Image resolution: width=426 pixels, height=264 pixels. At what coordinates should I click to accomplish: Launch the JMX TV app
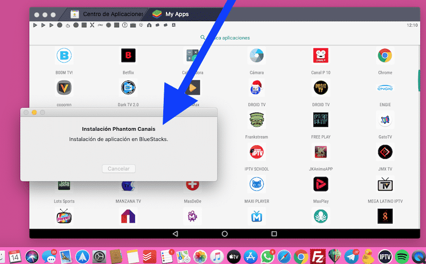point(385,152)
